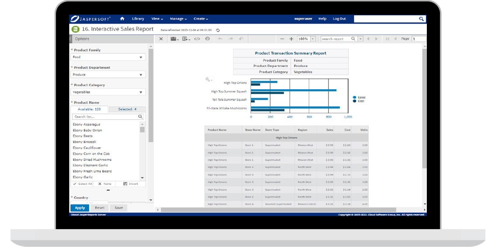492x247 pixels.
Task: Click the Apply button
Action: tap(80, 208)
